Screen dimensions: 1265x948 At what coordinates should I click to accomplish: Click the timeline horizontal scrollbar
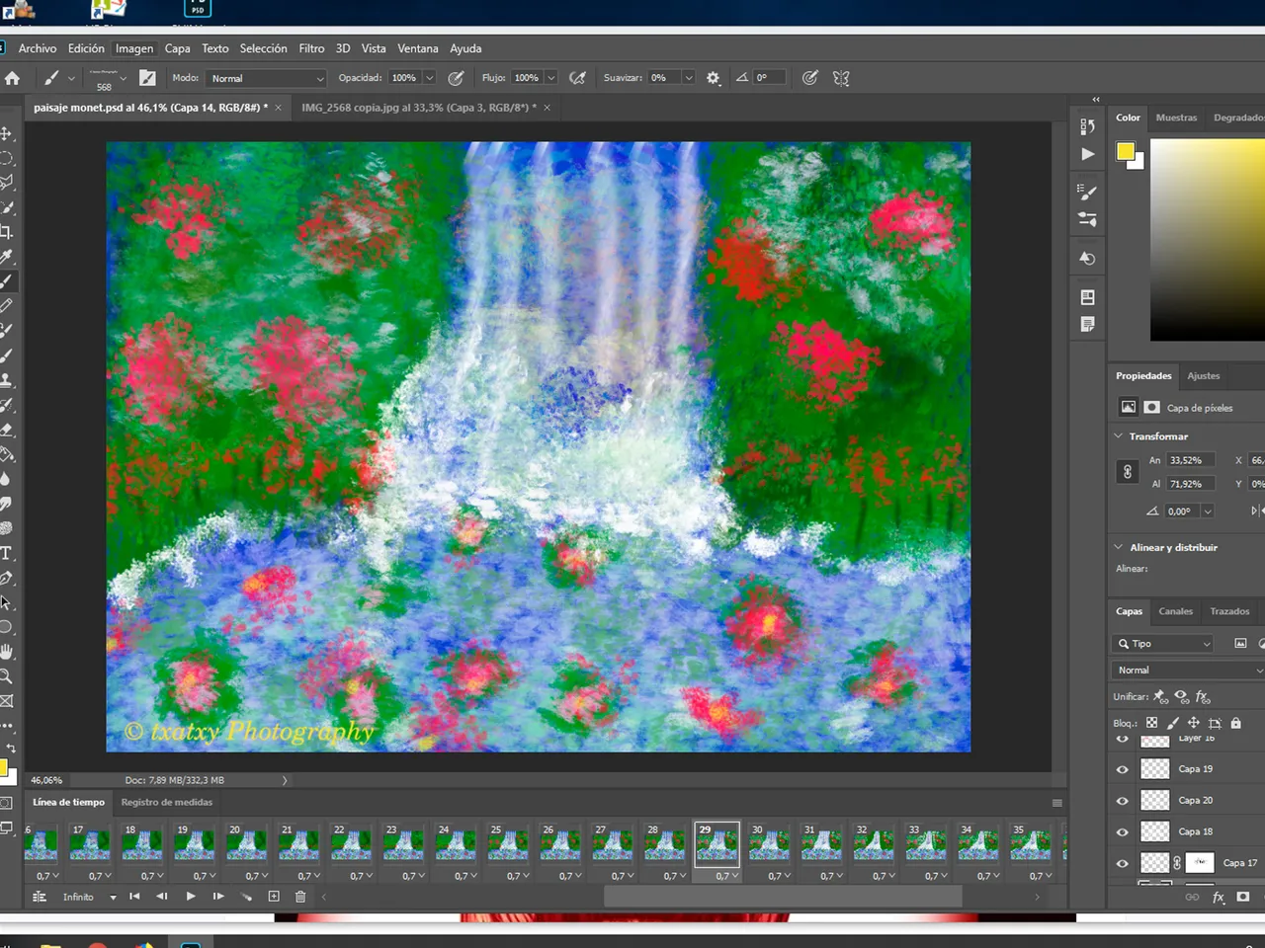click(783, 897)
